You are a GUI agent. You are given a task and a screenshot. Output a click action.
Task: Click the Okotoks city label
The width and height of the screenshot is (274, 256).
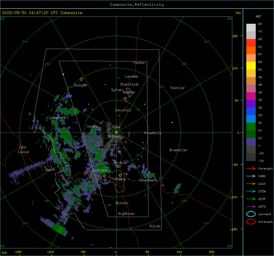122,203
